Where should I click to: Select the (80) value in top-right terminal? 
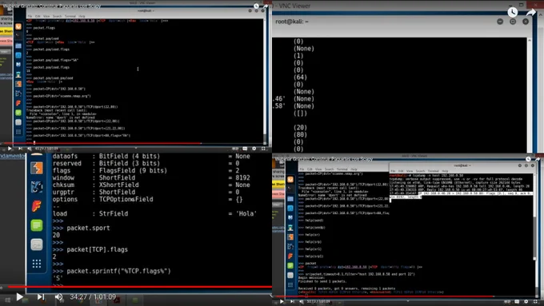300,135
